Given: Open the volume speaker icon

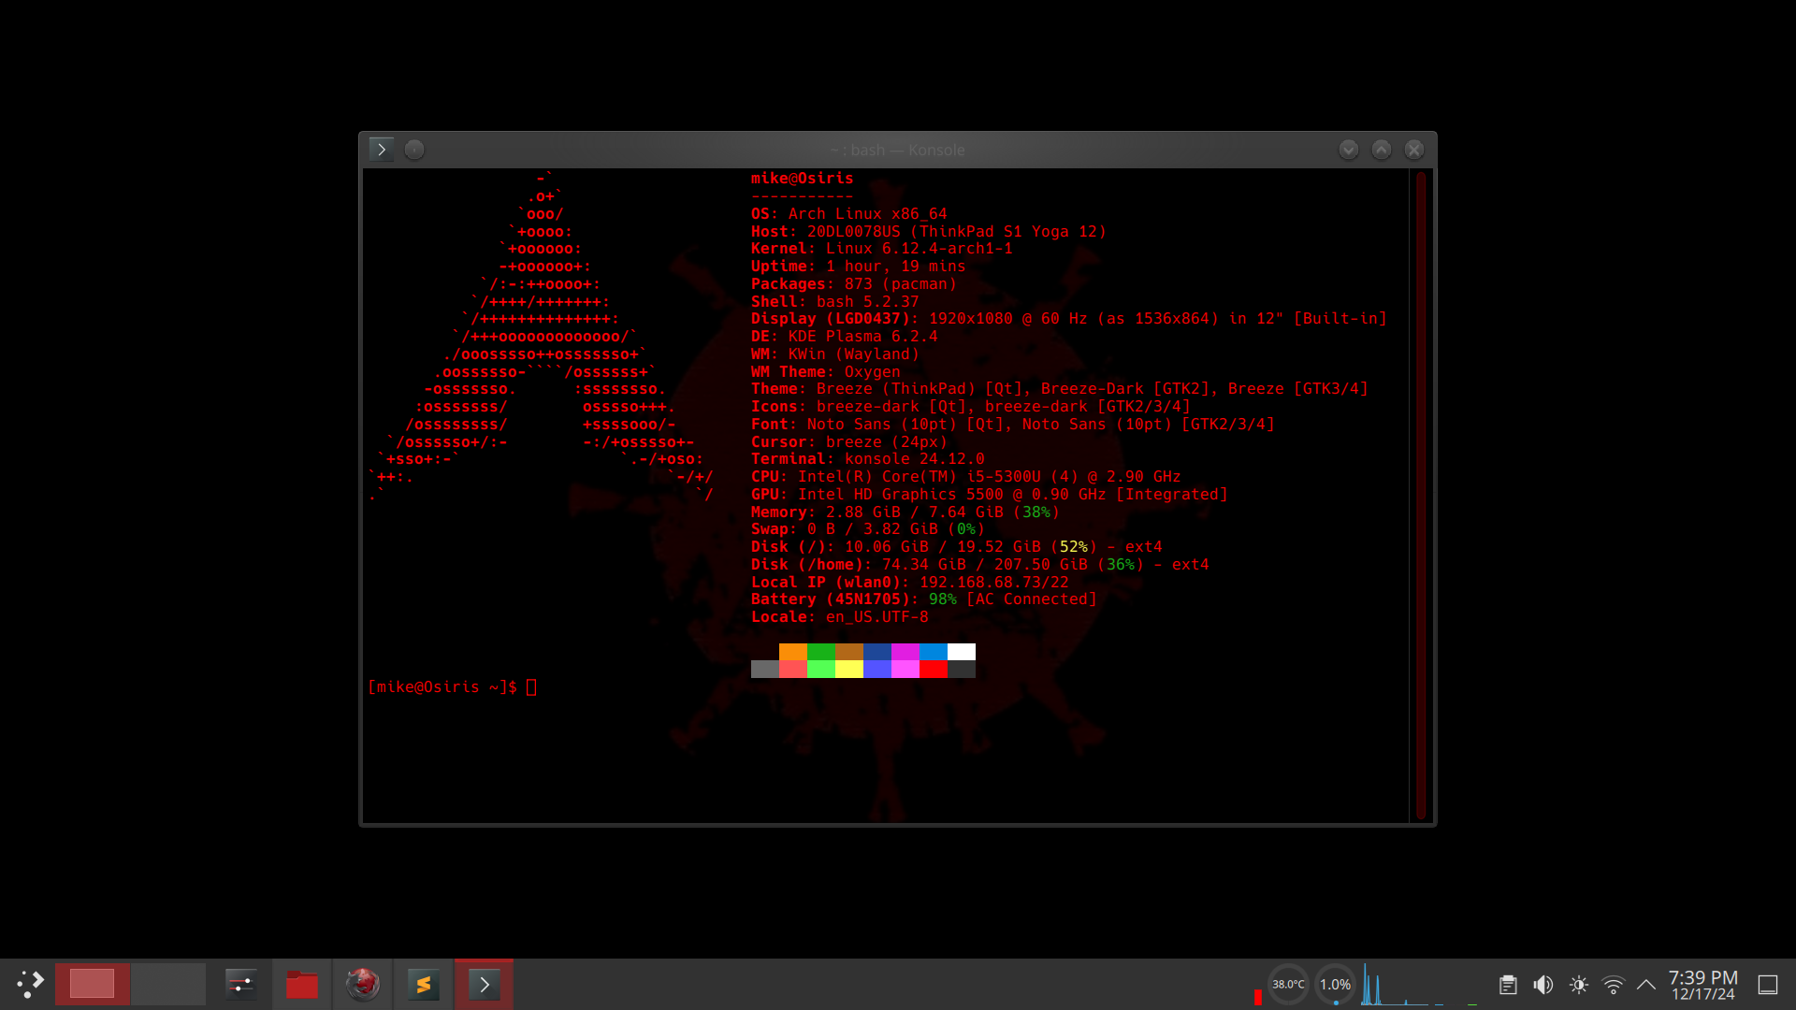Looking at the screenshot, I should click(1543, 985).
